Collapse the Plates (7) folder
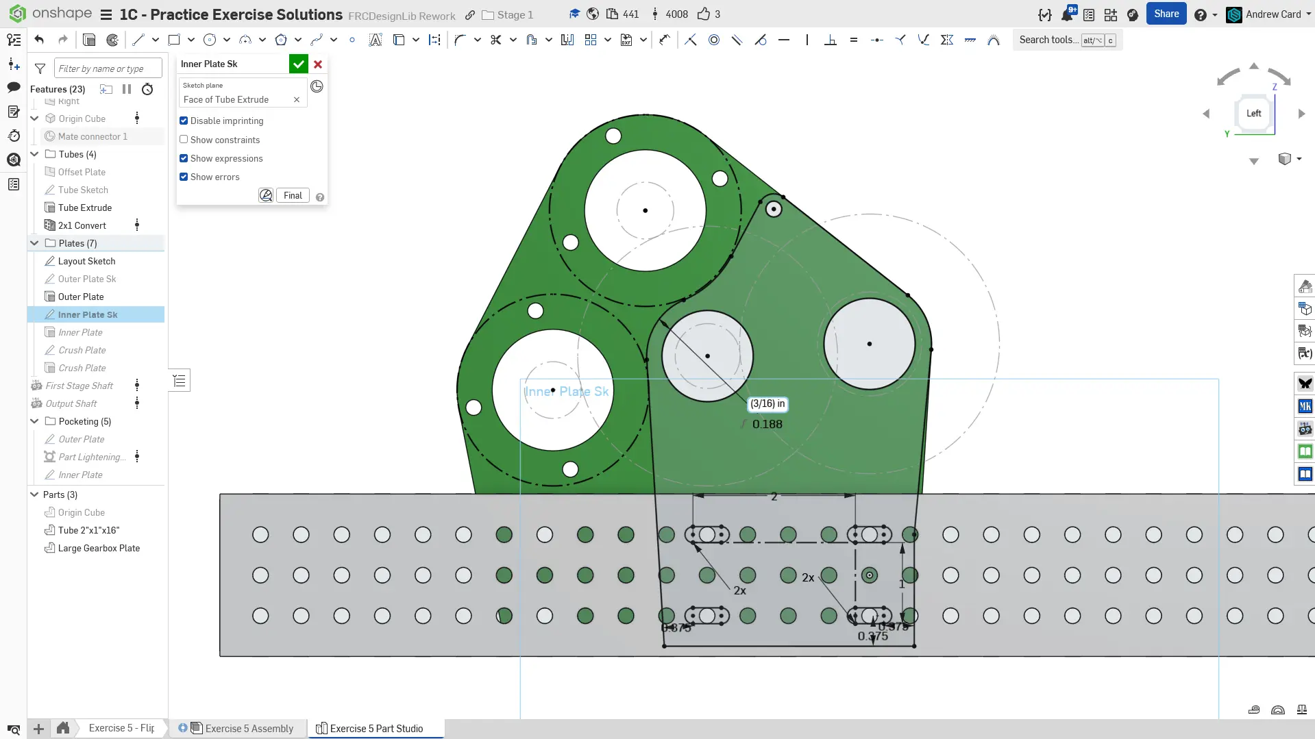Screen dimensions: 1315x739 coord(34,243)
